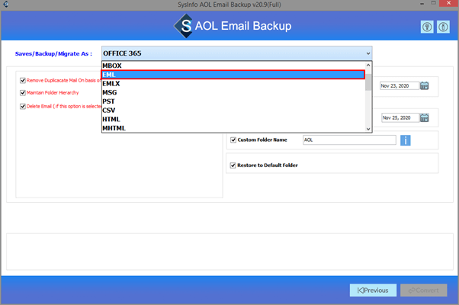Click the custom folder name AOL field

point(349,140)
